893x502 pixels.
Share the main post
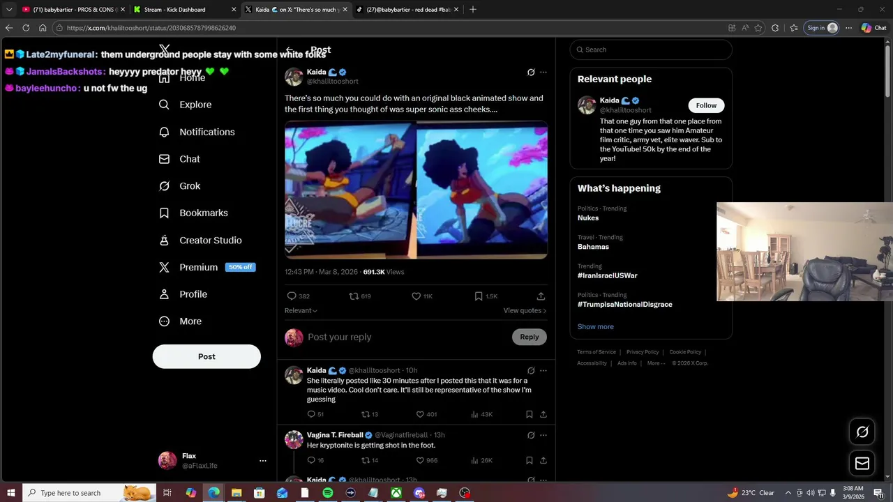[541, 296]
